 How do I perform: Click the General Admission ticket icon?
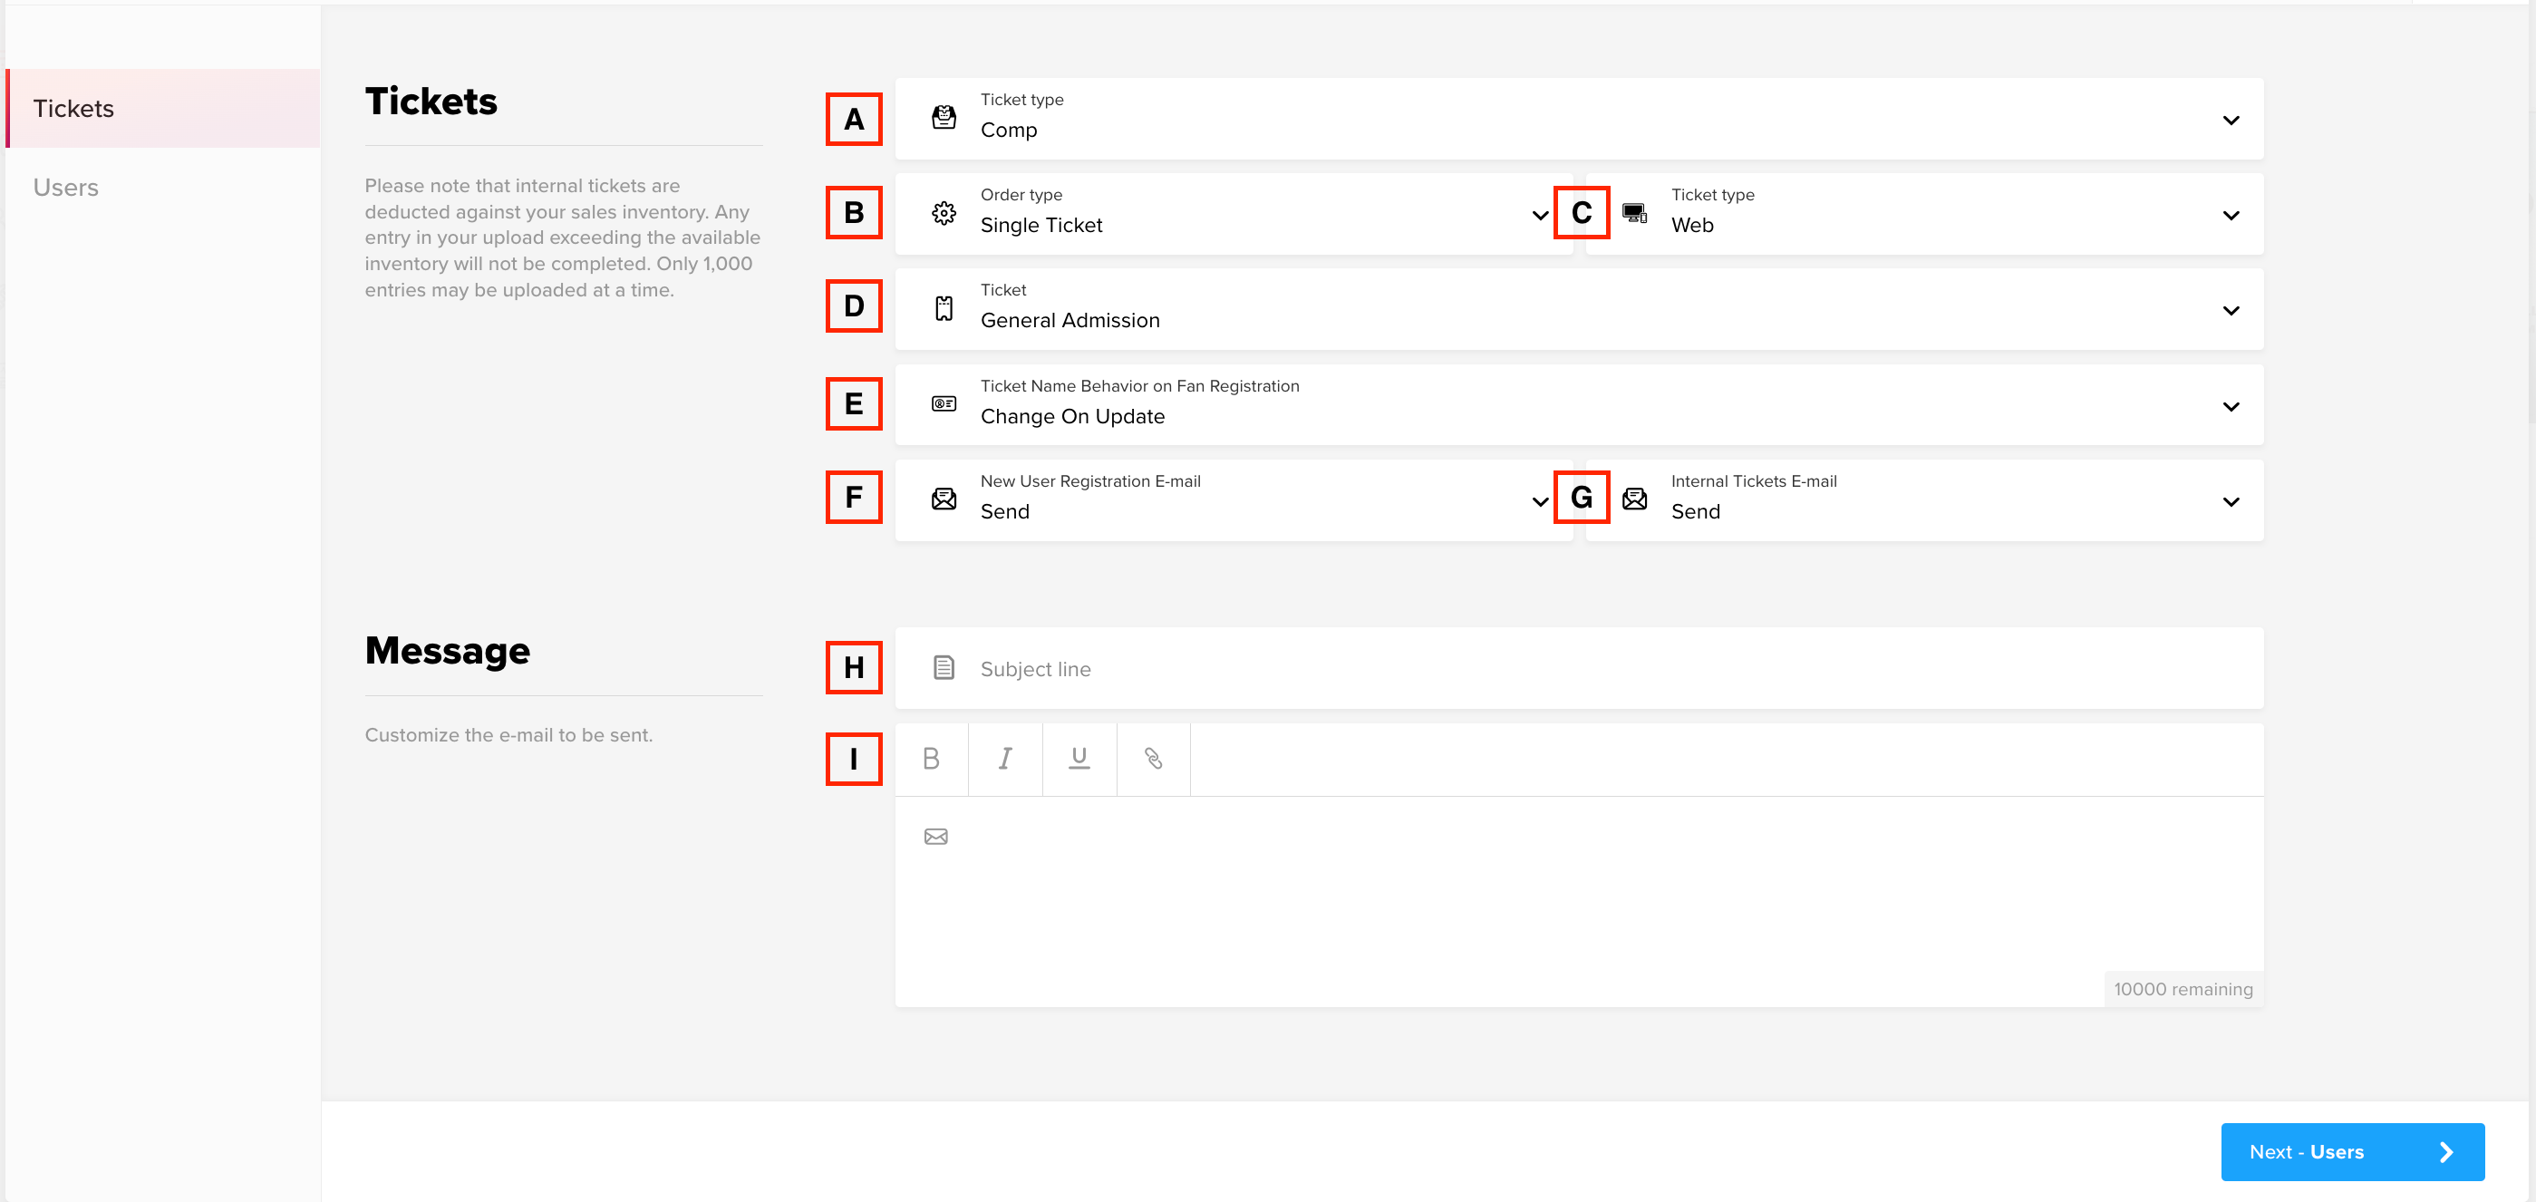point(944,309)
